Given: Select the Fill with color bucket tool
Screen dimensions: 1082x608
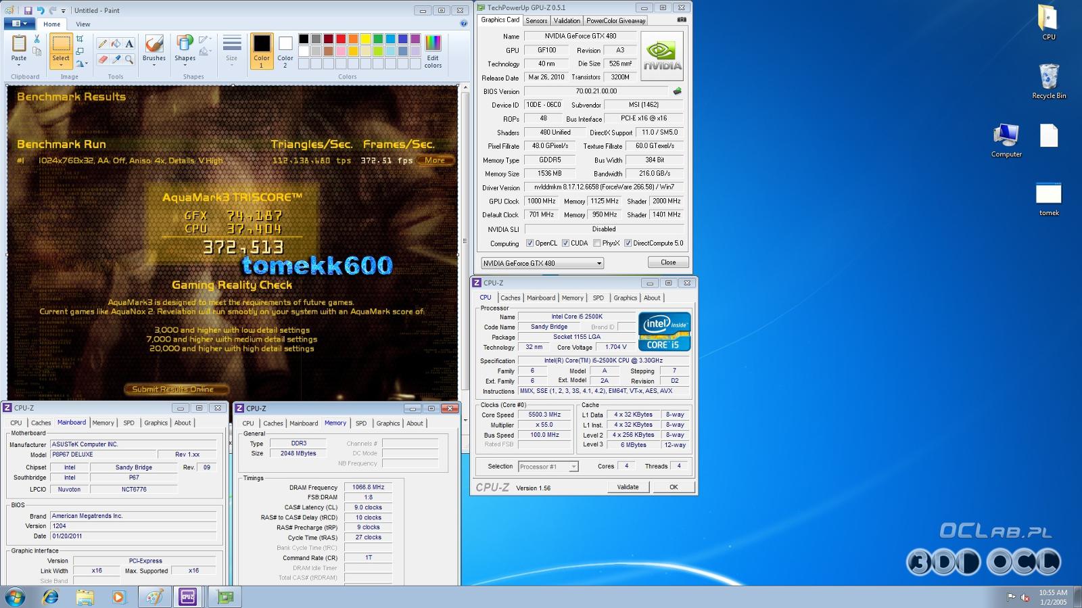Looking at the screenshot, I should [116, 44].
